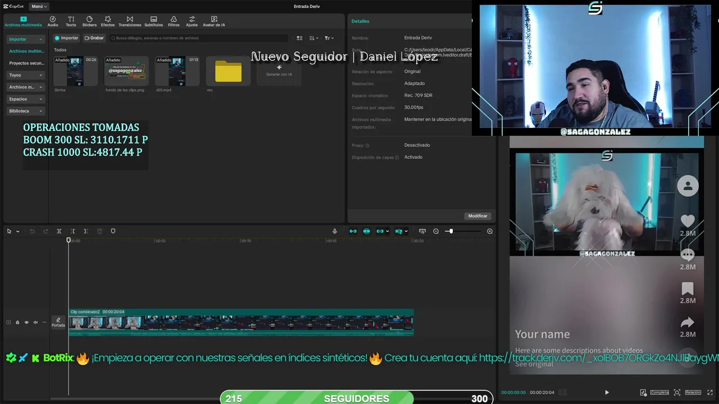Mute the track audio
Viewport: 719px width, 404px height.
(x=35, y=322)
